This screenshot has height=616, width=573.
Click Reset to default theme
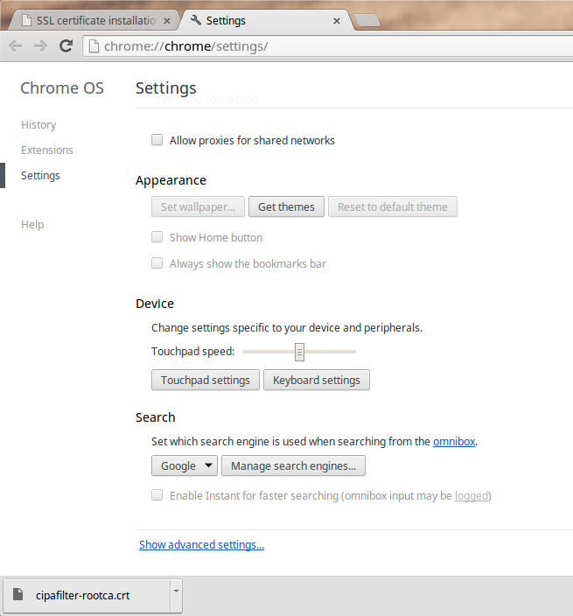point(393,206)
